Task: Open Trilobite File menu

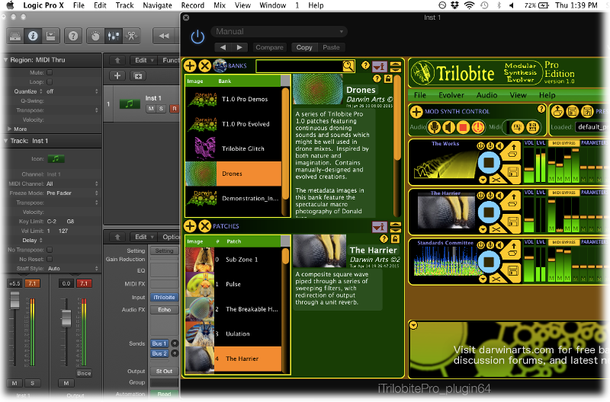Action: coord(420,95)
